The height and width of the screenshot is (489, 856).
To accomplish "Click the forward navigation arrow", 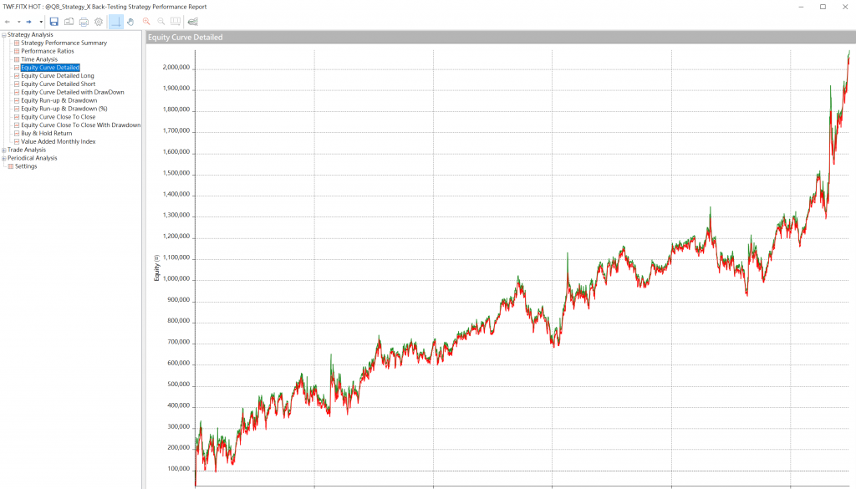I will [x=29, y=21].
